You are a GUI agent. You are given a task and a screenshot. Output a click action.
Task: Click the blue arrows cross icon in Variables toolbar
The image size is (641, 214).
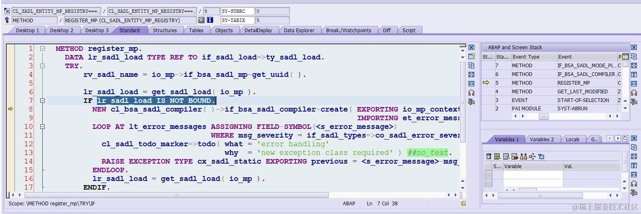tap(532, 156)
